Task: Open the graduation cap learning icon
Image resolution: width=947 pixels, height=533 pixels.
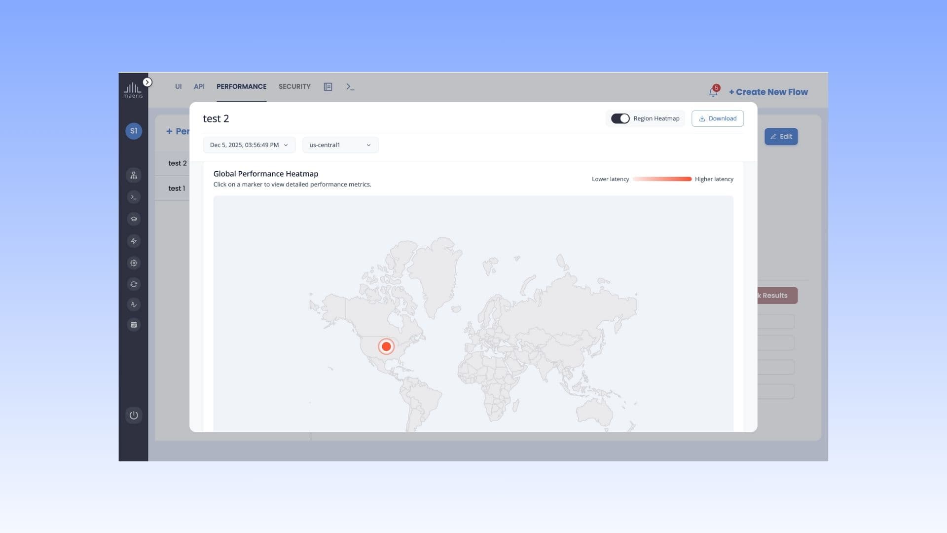Action: point(134,219)
